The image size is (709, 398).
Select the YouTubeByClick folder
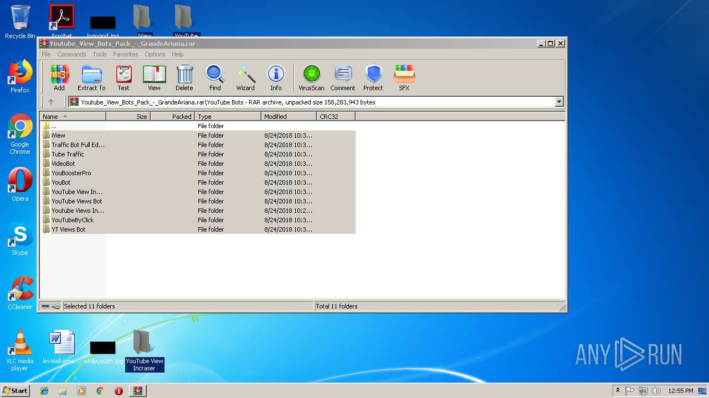click(x=198, y=220)
